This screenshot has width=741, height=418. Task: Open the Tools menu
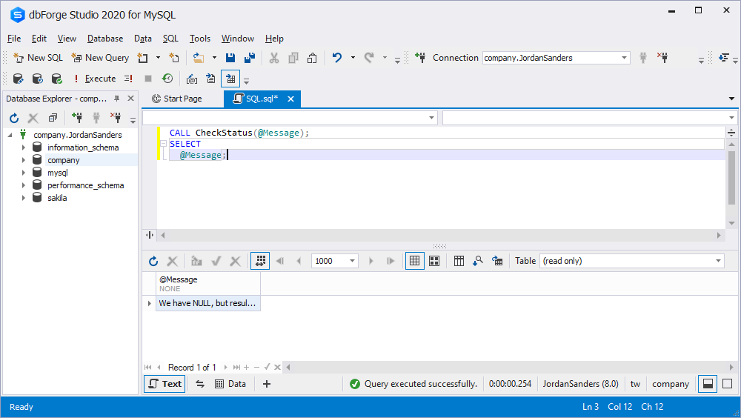point(200,39)
